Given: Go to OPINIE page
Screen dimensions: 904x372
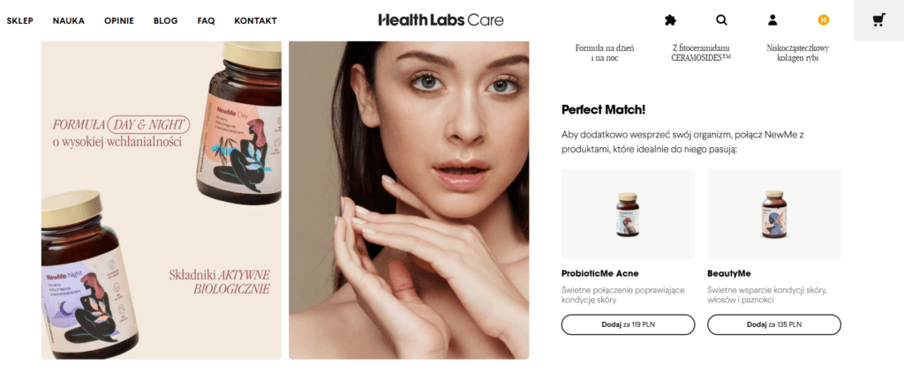Looking at the screenshot, I should (119, 21).
